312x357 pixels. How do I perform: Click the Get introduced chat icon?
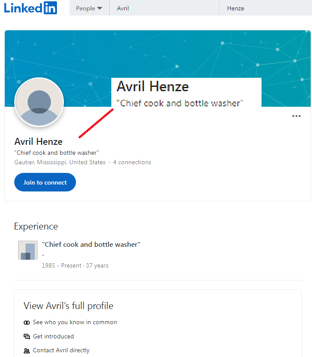(x=27, y=336)
